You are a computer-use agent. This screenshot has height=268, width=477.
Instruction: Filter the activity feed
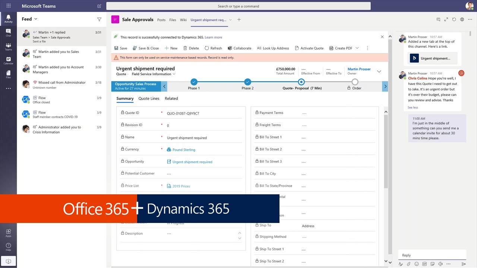click(99, 19)
